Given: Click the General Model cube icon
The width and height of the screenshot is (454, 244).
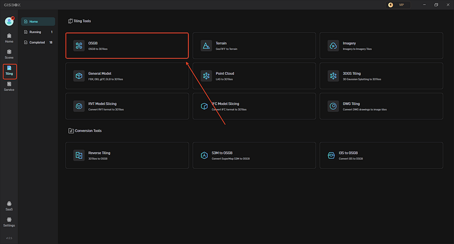Looking at the screenshot, I should (79, 76).
